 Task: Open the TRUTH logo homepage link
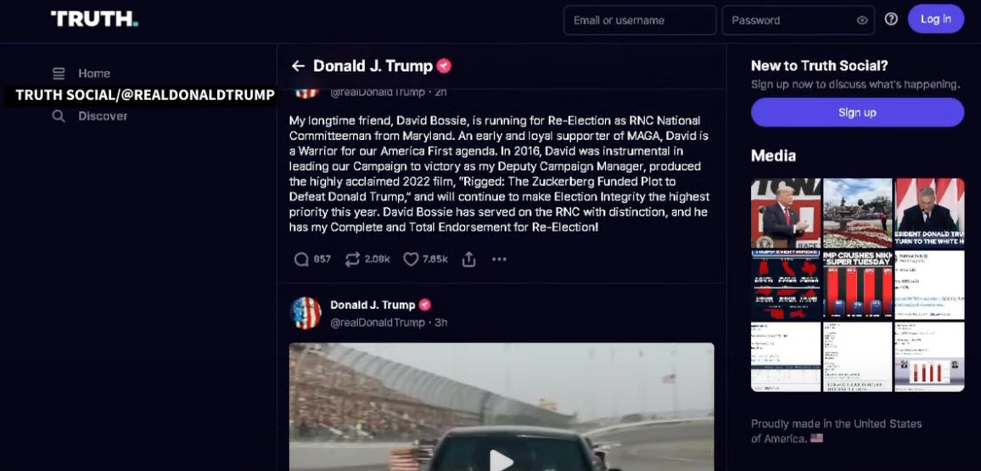(x=94, y=19)
